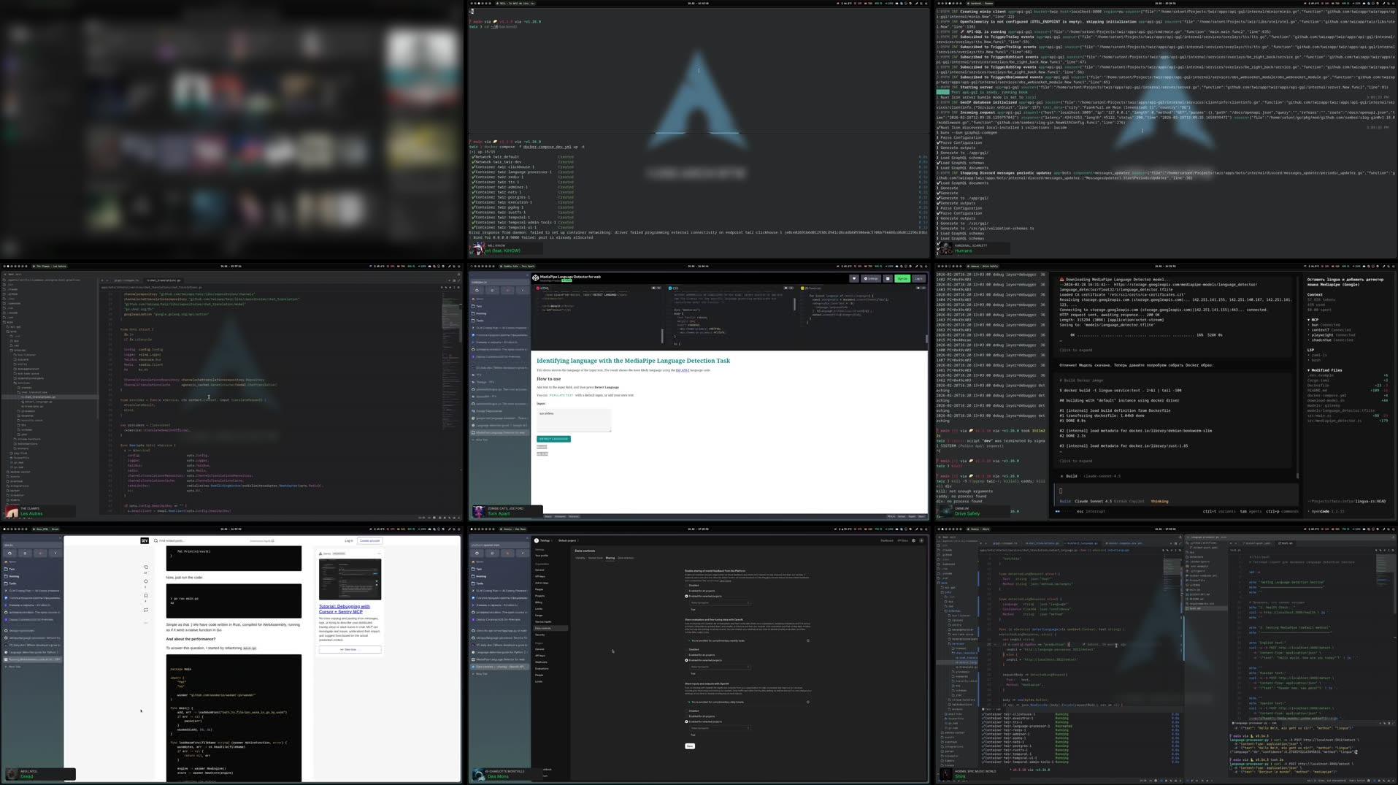This screenshot has height=785, width=1398.
Task: Click the CSS editor vertical scrollbar in CodePen
Action: (x=794, y=305)
